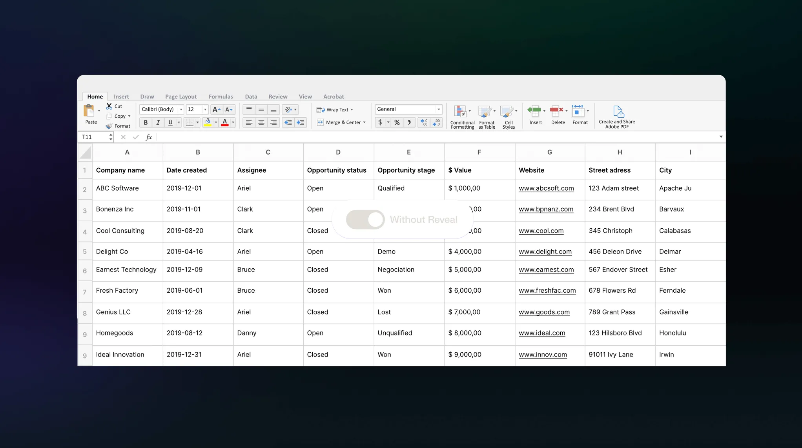The height and width of the screenshot is (448, 802).
Task: Expand the formula bar chevron
Action: tap(721, 137)
